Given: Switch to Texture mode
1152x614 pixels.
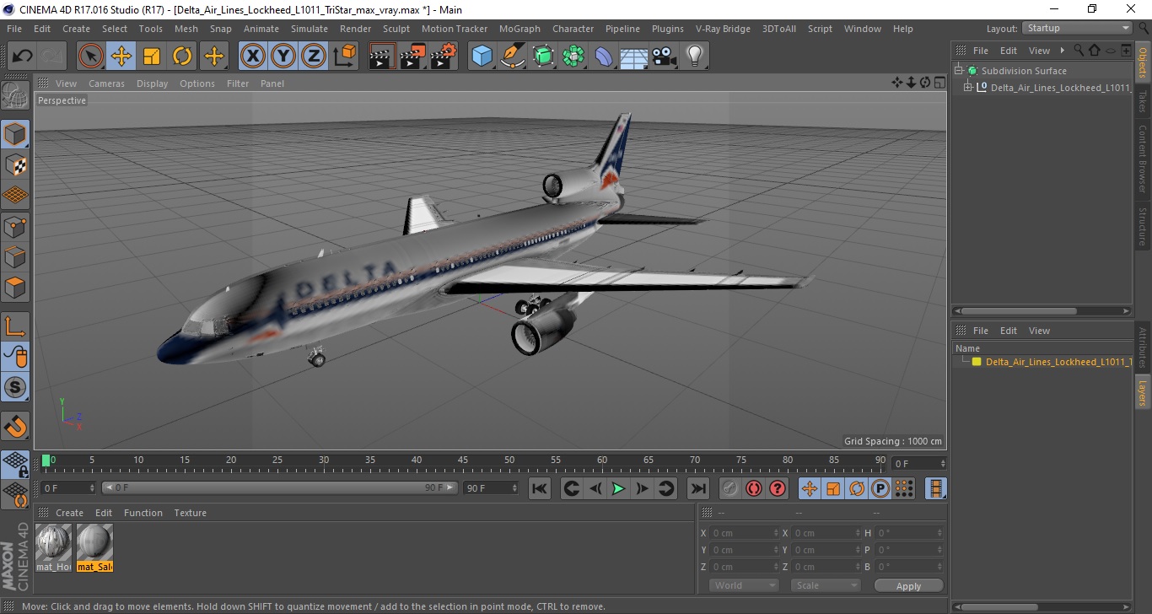Looking at the screenshot, I should (15, 164).
